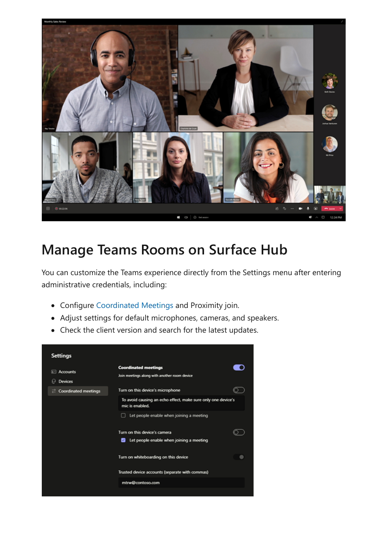Image resolution: width=387 pixels, height=547 pixels.
Task: Click the trusted device accounts input field
Action: pyautogui.click(x=181, y=483)
